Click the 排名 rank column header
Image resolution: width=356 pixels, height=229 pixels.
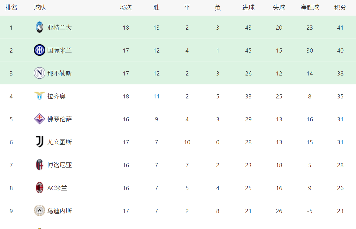pyautogui.click(x=11, y=8)
